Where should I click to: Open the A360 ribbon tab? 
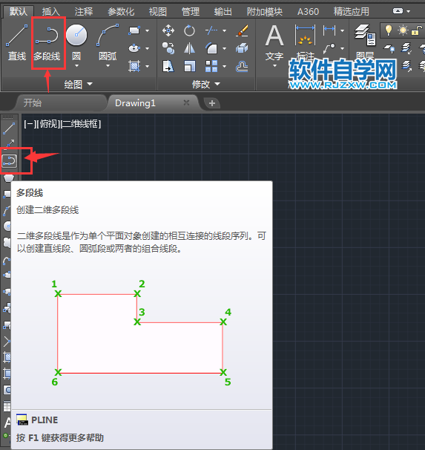point(308,11)
